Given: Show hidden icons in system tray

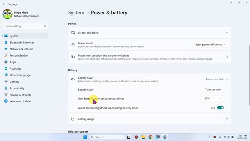Looking at the screenshot, I should [209, 137].
